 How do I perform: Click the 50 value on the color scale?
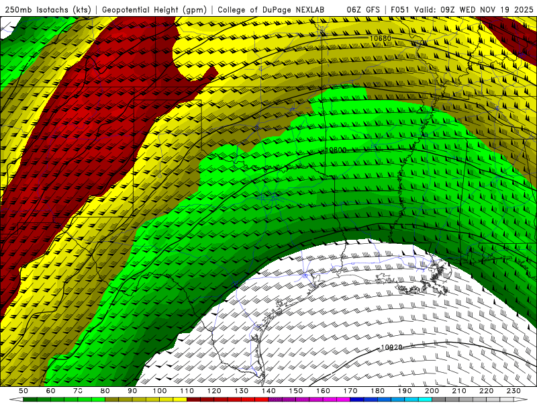point(23,391)
